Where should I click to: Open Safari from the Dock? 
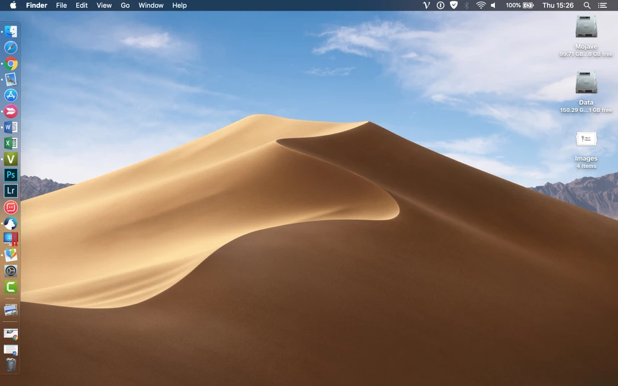(x=11, y=48)
